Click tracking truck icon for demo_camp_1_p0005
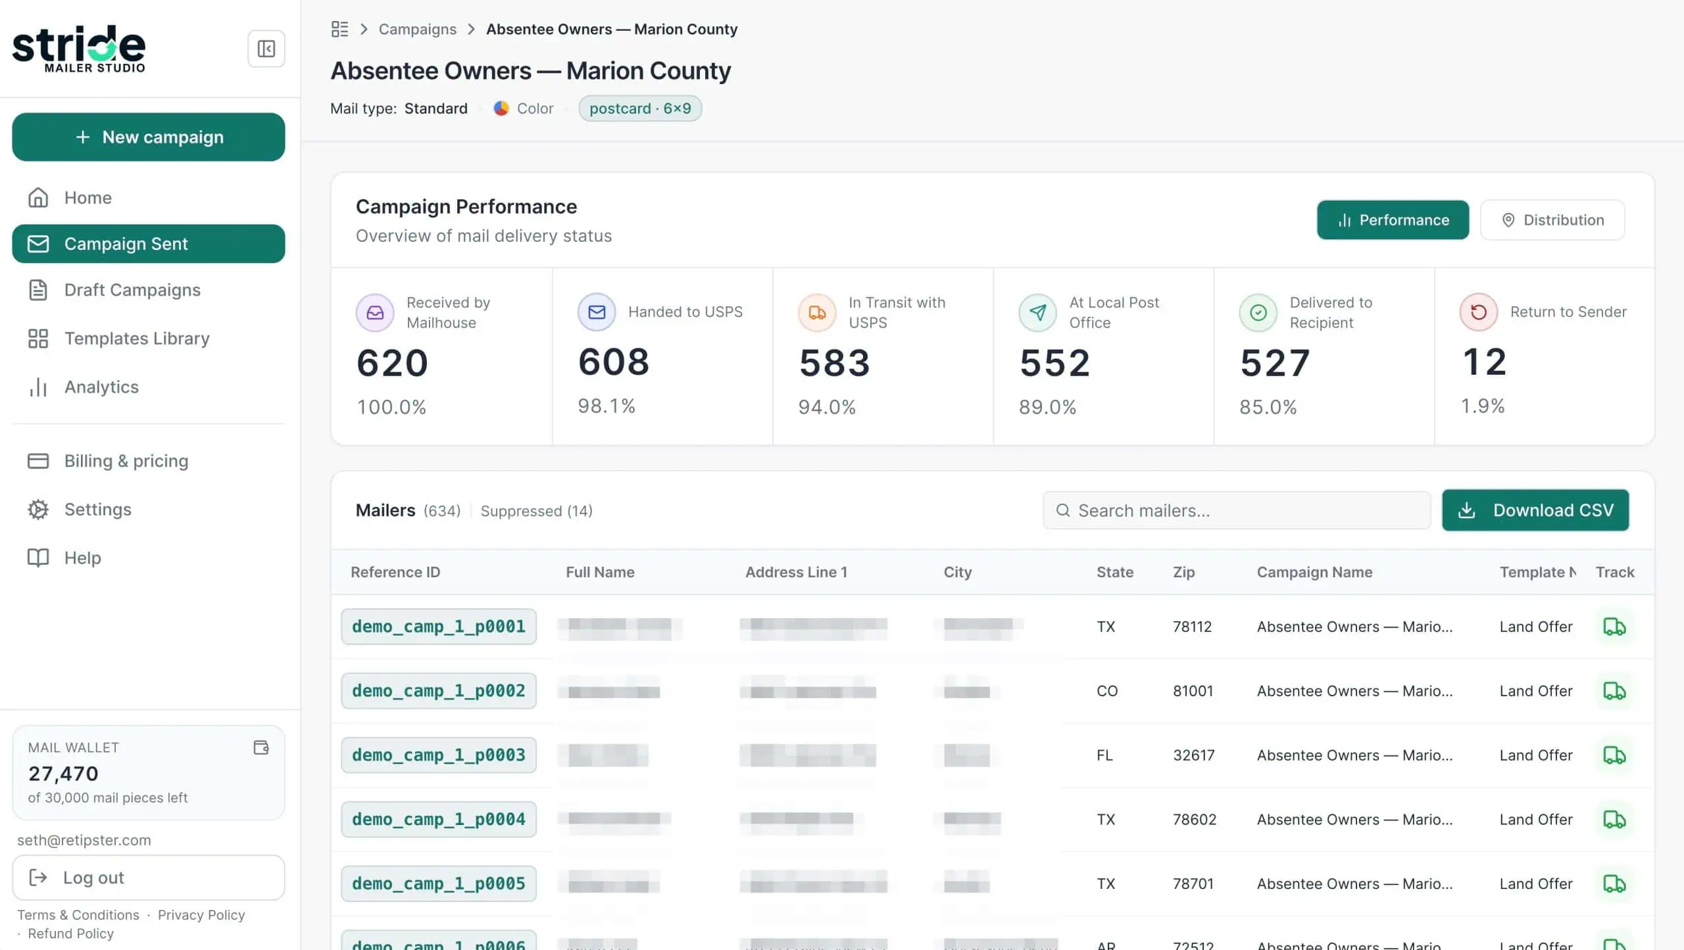1684x950 pixels. [1614, 884]
